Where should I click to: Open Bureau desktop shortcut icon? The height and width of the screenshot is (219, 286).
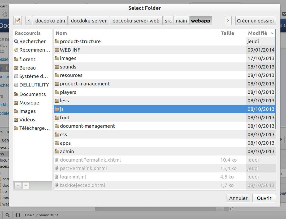16,68
